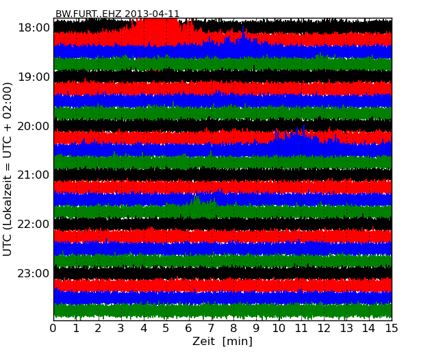Click x-axis tick label 10

pos(279,328)
